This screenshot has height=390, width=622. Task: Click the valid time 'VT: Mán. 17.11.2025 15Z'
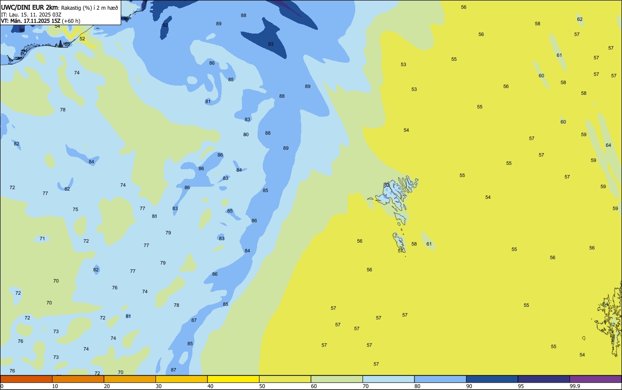(x=31, y=21)
